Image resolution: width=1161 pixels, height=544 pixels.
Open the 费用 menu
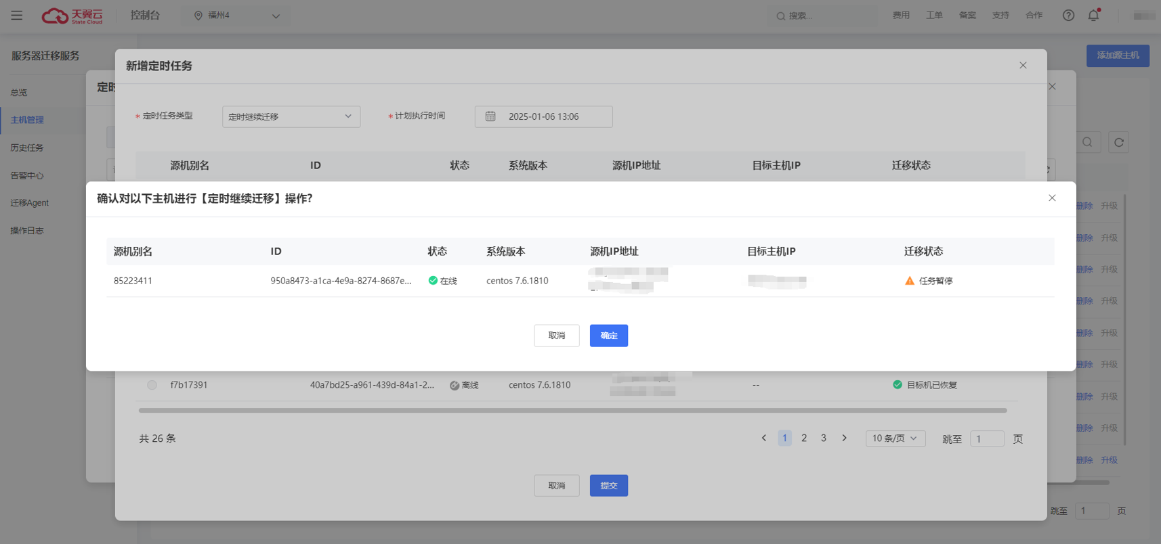coord(901,16)
